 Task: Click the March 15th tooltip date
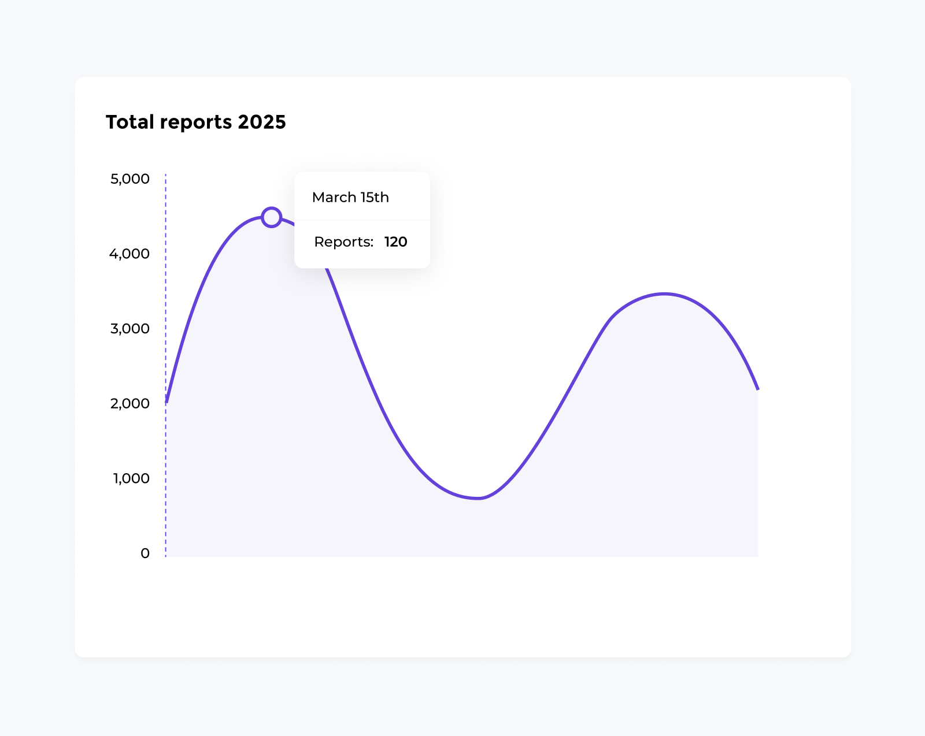[350, 198]
